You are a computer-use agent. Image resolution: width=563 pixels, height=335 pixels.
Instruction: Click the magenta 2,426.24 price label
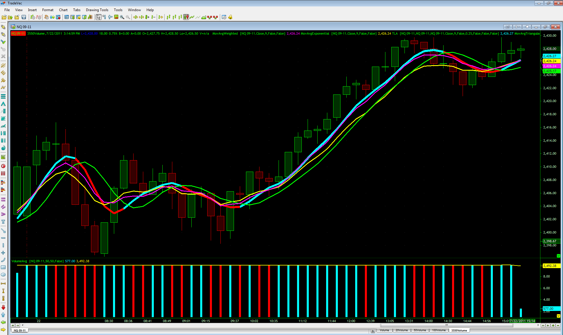tap(551, 66)
